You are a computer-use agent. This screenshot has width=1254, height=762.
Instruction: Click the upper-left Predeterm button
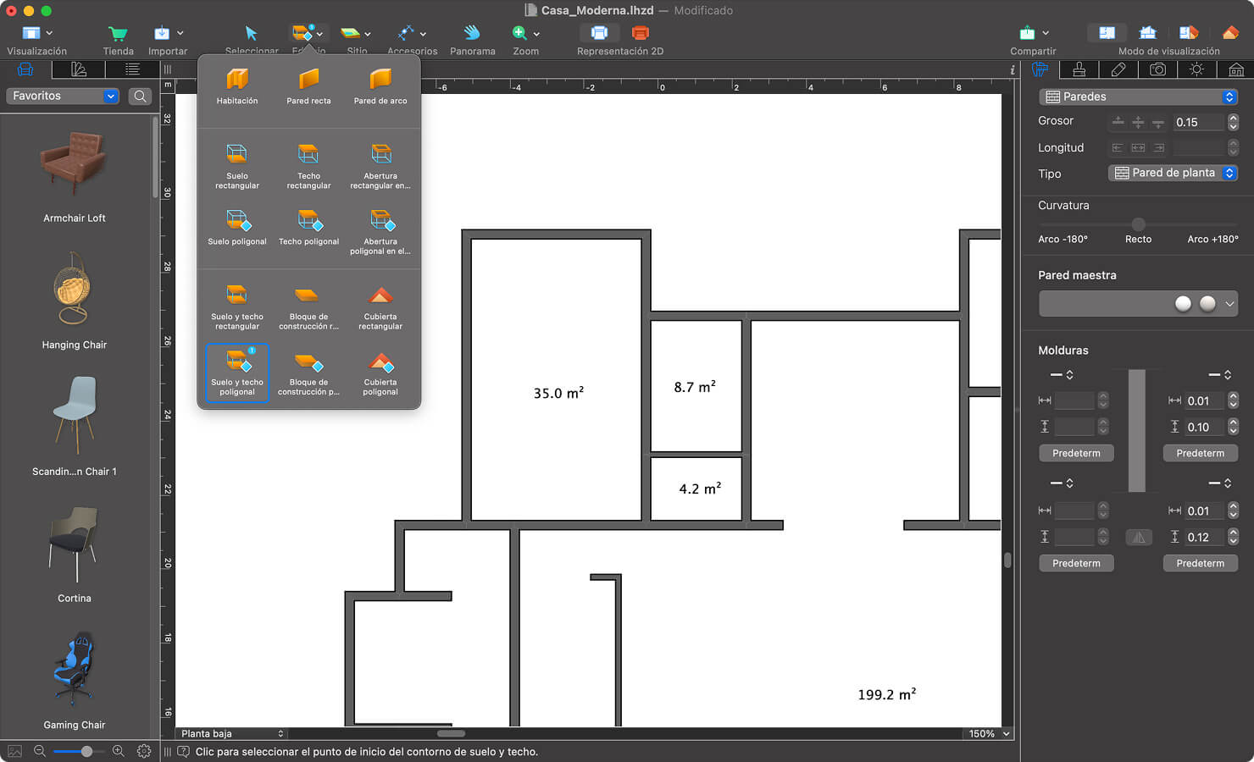pos(1076,453)
